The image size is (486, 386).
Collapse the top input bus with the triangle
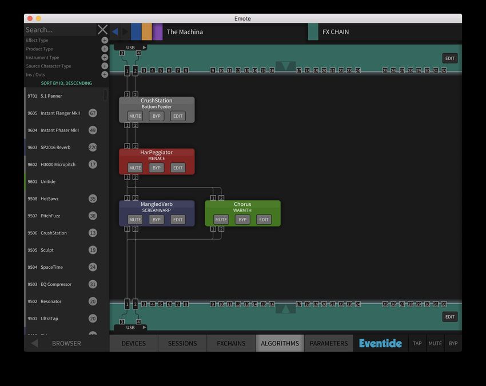(x=285, y=66)
